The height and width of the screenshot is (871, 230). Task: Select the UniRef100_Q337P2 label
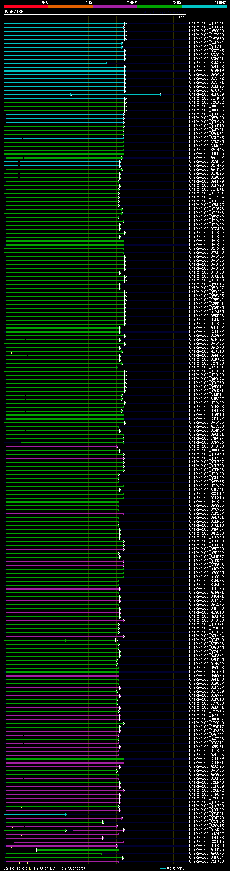(206, 79)
